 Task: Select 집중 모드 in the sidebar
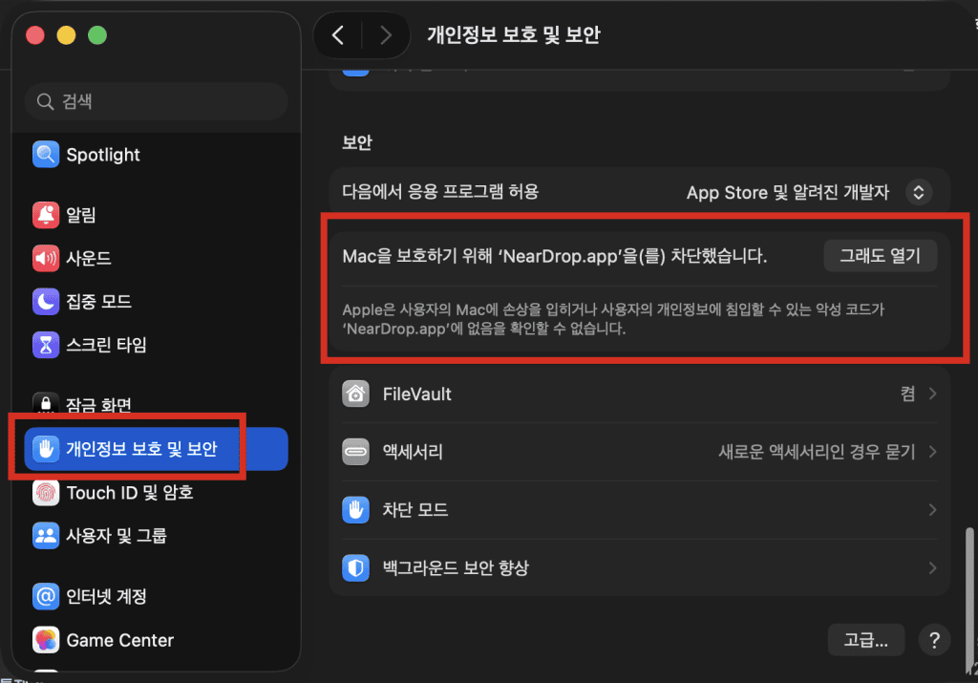pyautogui.click(x=156, y=301)
